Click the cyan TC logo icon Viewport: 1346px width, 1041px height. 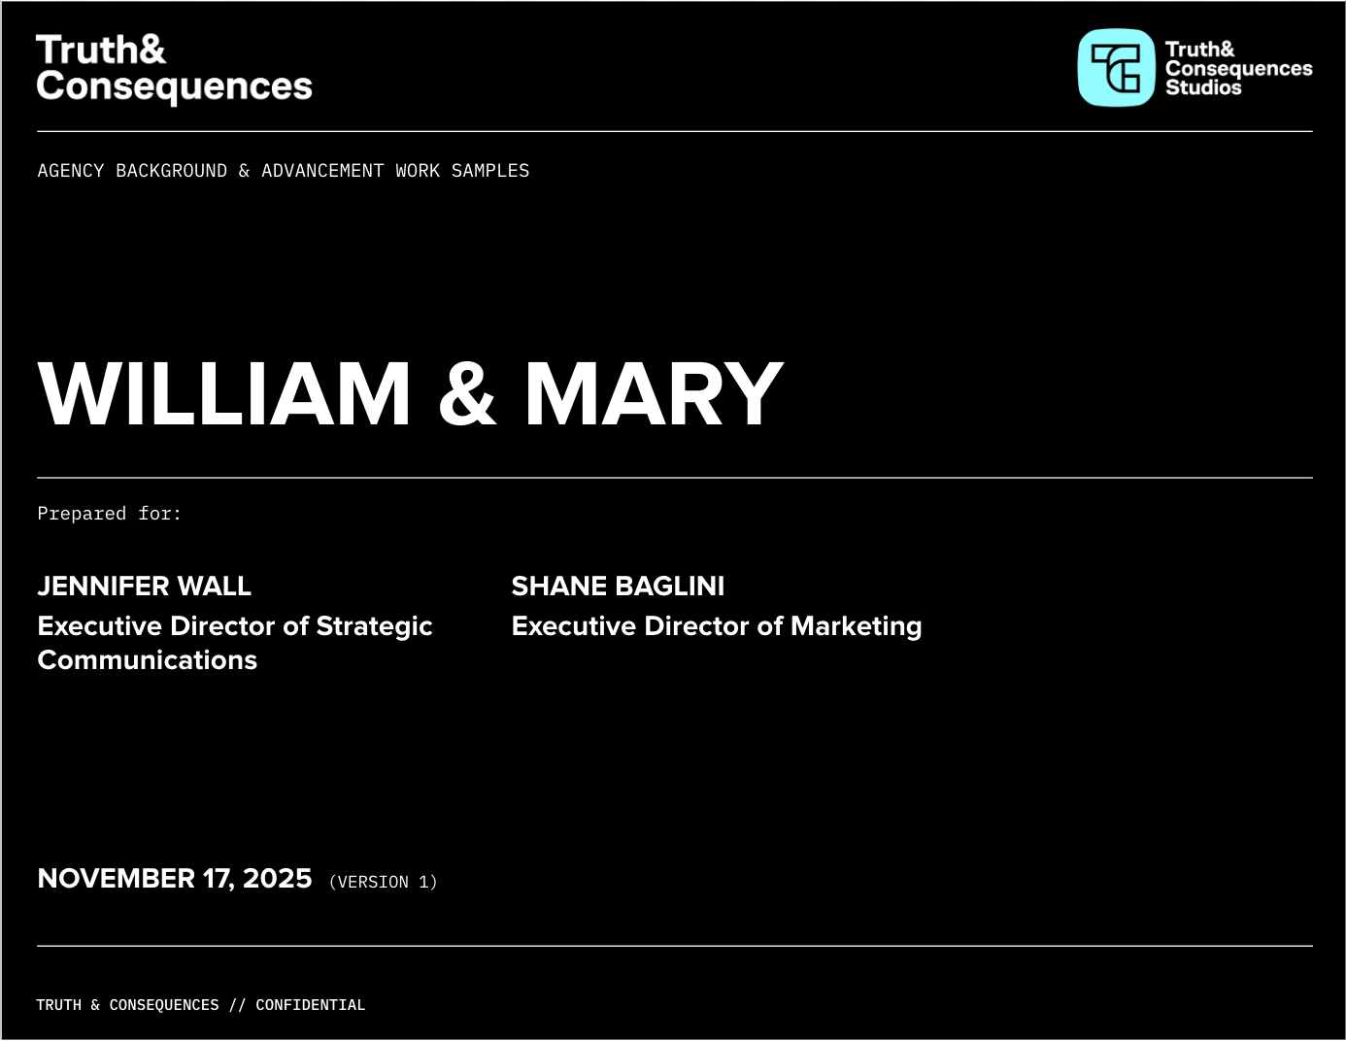1116,67
